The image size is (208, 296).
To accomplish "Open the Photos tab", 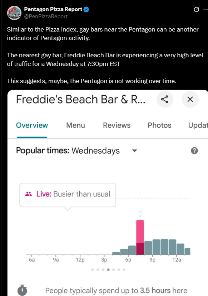I will click(159, 125).
